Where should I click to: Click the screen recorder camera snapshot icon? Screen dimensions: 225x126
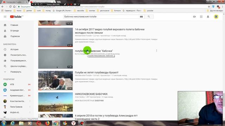point(75,5)
